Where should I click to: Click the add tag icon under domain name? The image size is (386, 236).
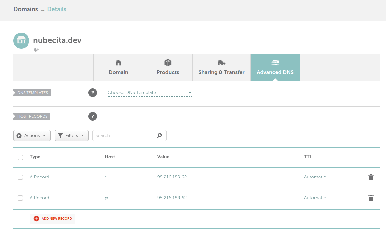[x=36, y=50]
